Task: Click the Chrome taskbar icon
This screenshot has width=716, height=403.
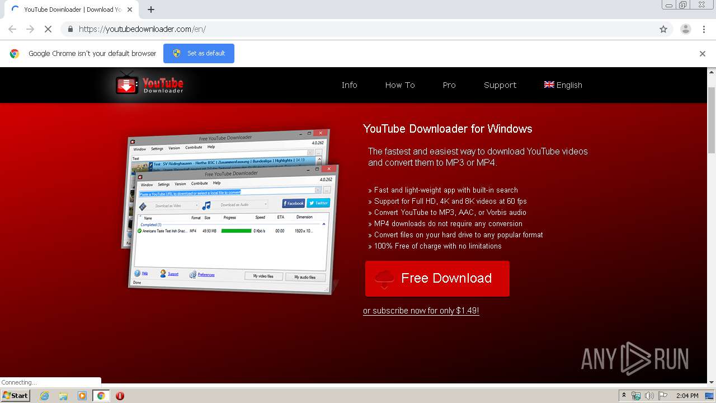Action: click(x=101, y=396)
